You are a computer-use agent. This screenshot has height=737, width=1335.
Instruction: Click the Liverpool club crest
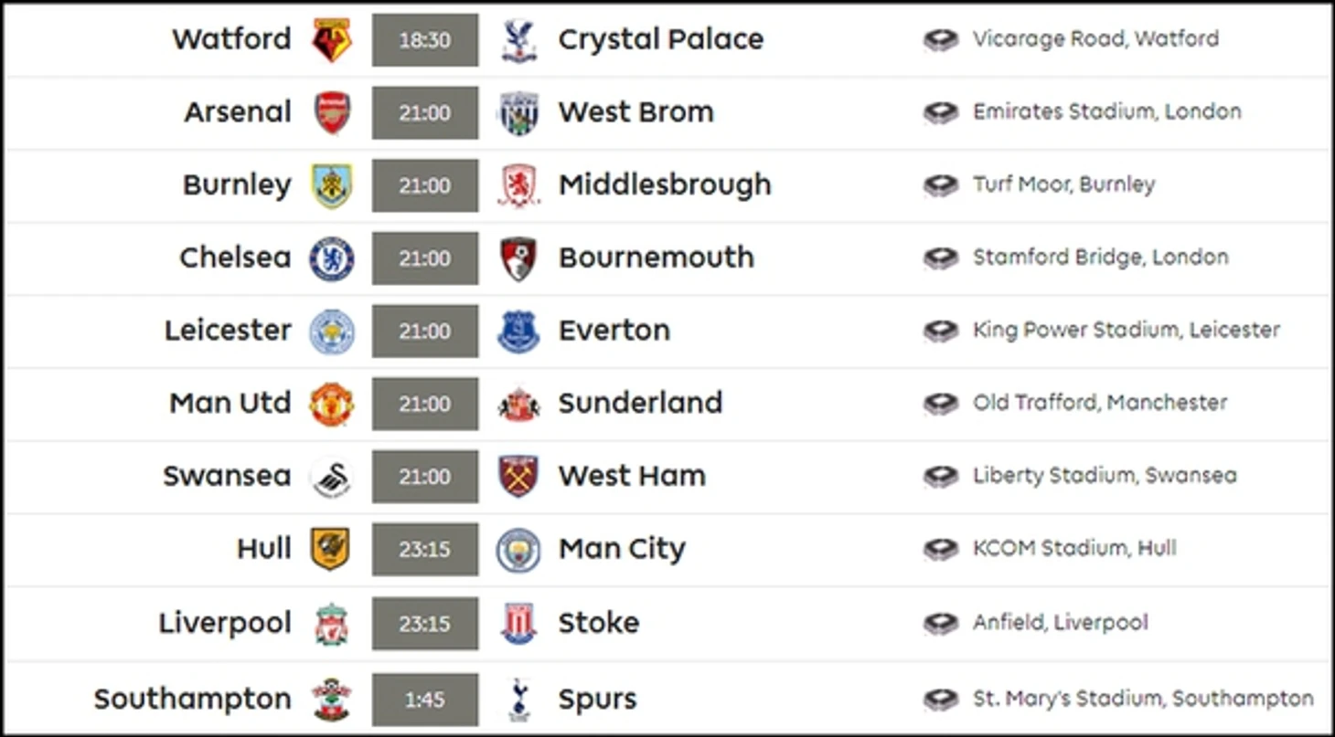[x=331, y=624]
